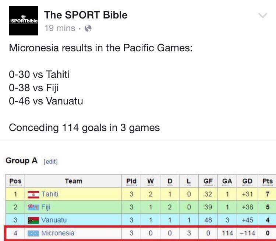The height and width of the screenshot is (241, 276).
Task: Click the Vanuatu flag icon
Action: [33, 220]
